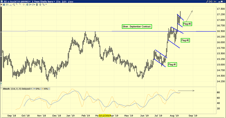Click the Flag #3 annotation label
Screen dimensions: 226x118
(x=187, y=24)
